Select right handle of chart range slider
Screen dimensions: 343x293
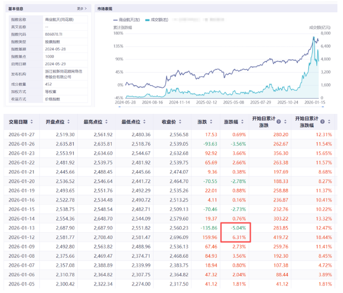(323, 107)
